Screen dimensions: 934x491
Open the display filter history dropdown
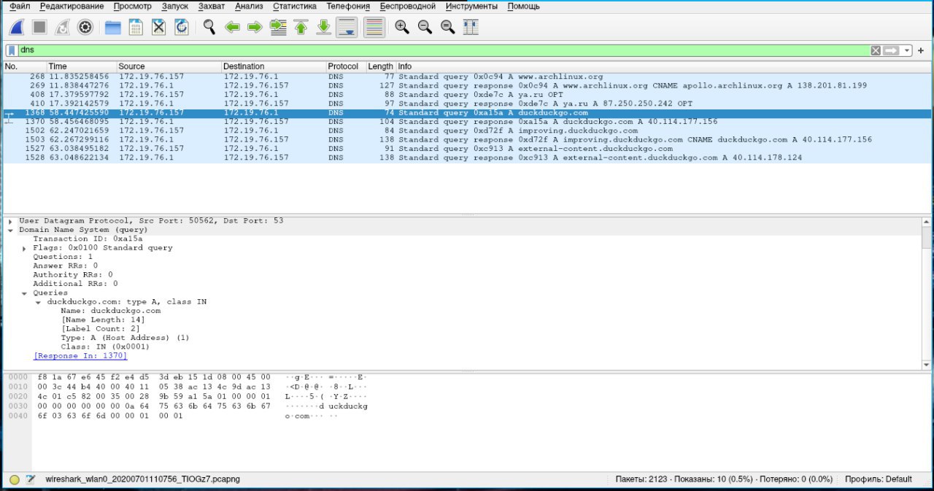[907, 50]
